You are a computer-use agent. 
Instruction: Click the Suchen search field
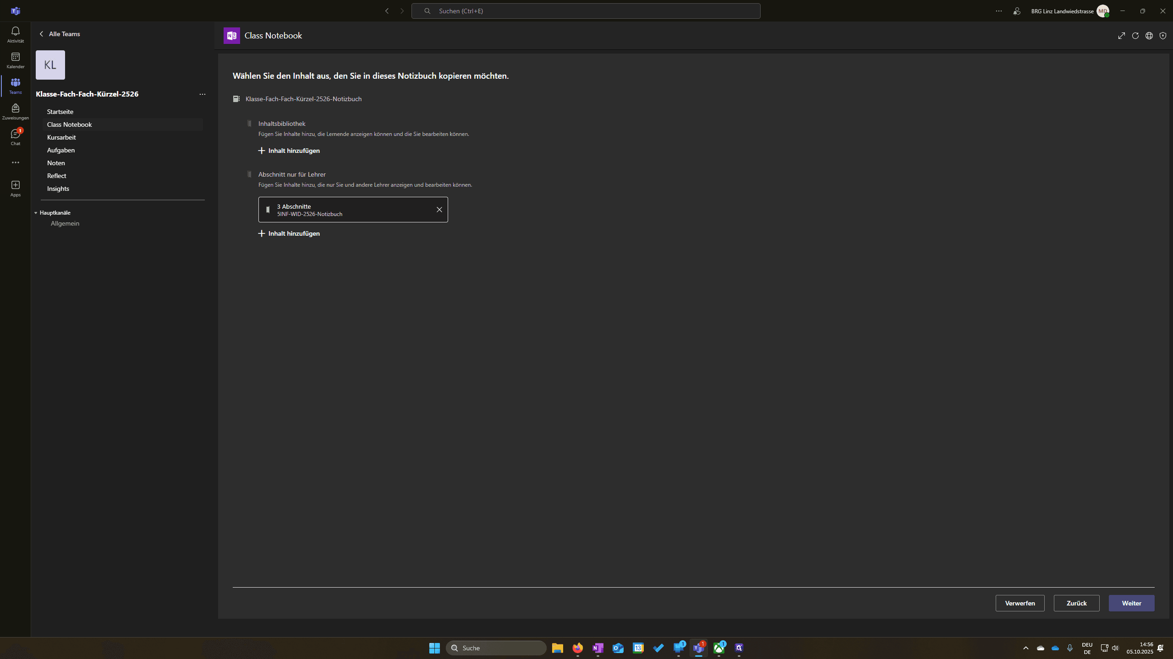pyautogui.click(x=586, y=11)
